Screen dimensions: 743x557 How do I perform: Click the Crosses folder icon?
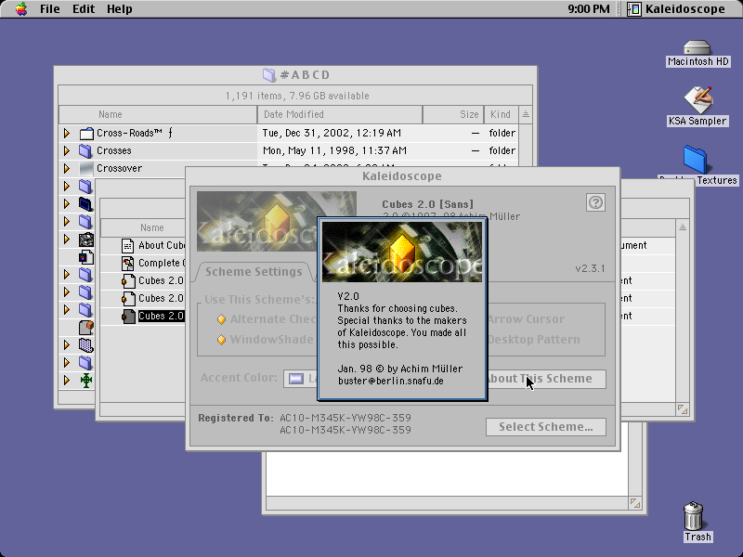pos(85,150)
